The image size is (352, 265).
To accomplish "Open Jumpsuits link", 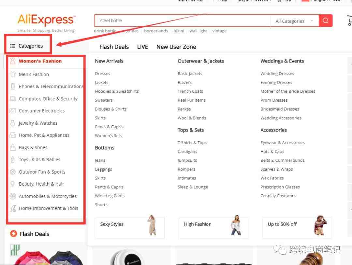I will point(187,160).
